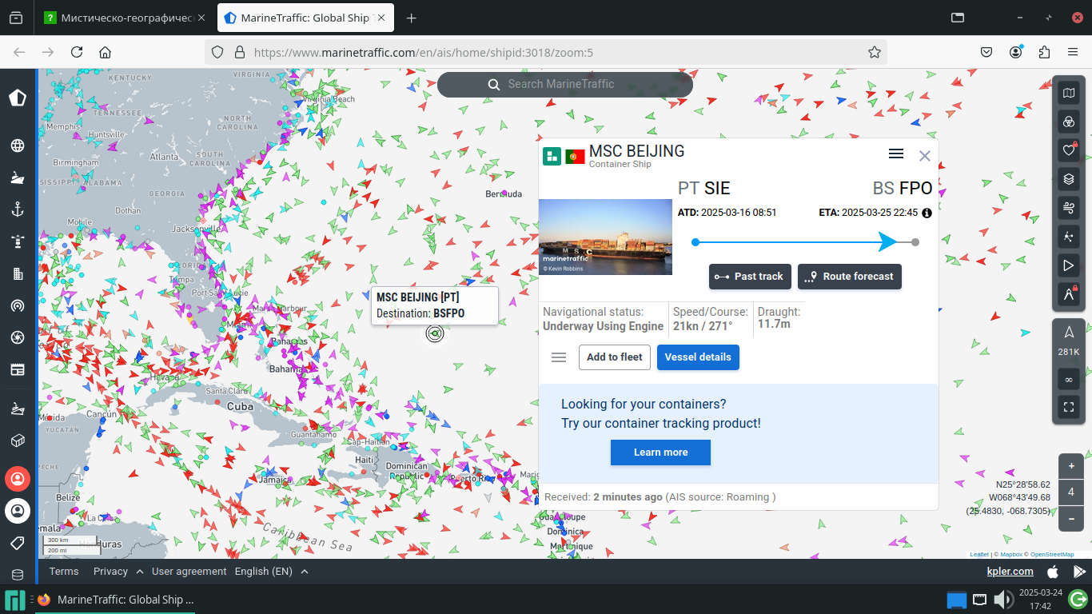1092x614 pixels.
Task: Click the red user account icon
Action: (x=18, y=479)
